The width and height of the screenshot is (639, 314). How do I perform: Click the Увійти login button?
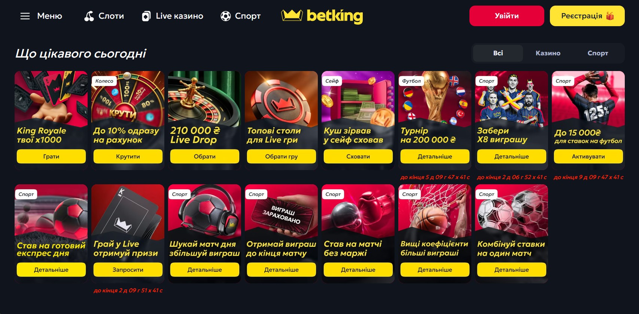[x=507, y=16]
